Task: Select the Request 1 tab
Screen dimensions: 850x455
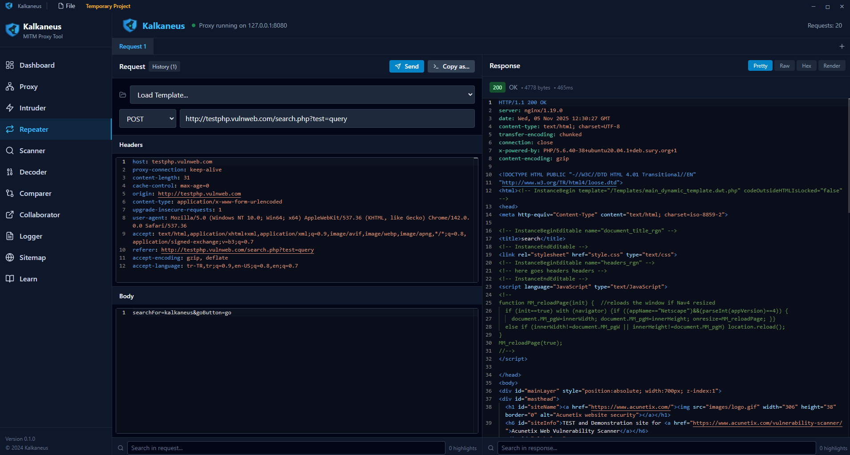Action: click(x=132, y=46)
